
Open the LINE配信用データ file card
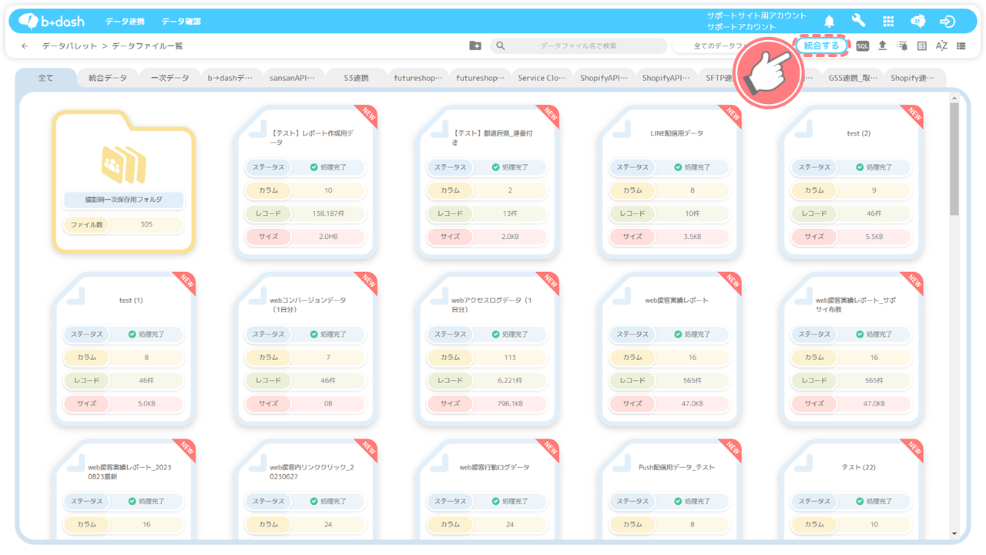tap(670, 182)
